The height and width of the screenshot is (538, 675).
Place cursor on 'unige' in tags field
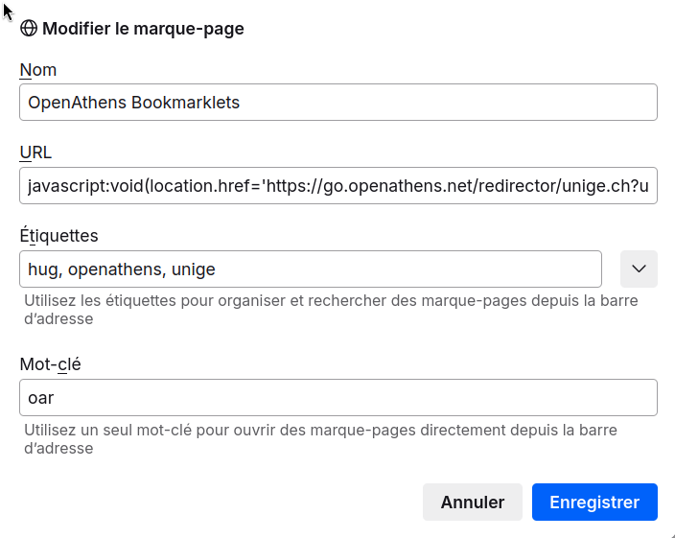pyautogui.click(x=194, y=269)
